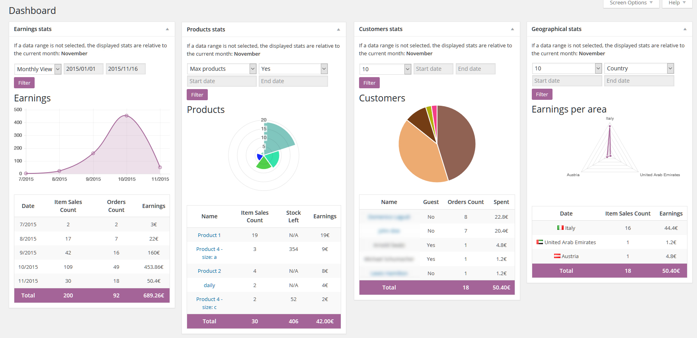This screenshot has width=697, height=338.
Task: Open the Screen Options tab
Action: point(631,3)
